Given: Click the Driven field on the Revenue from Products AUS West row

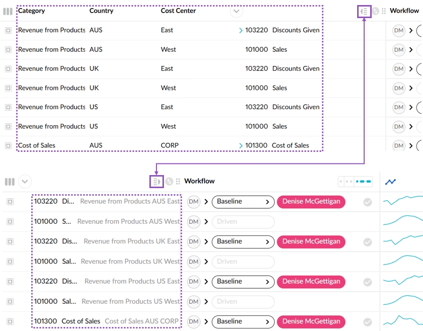Looking at the screenshot, I should click(x=243, y=221).
